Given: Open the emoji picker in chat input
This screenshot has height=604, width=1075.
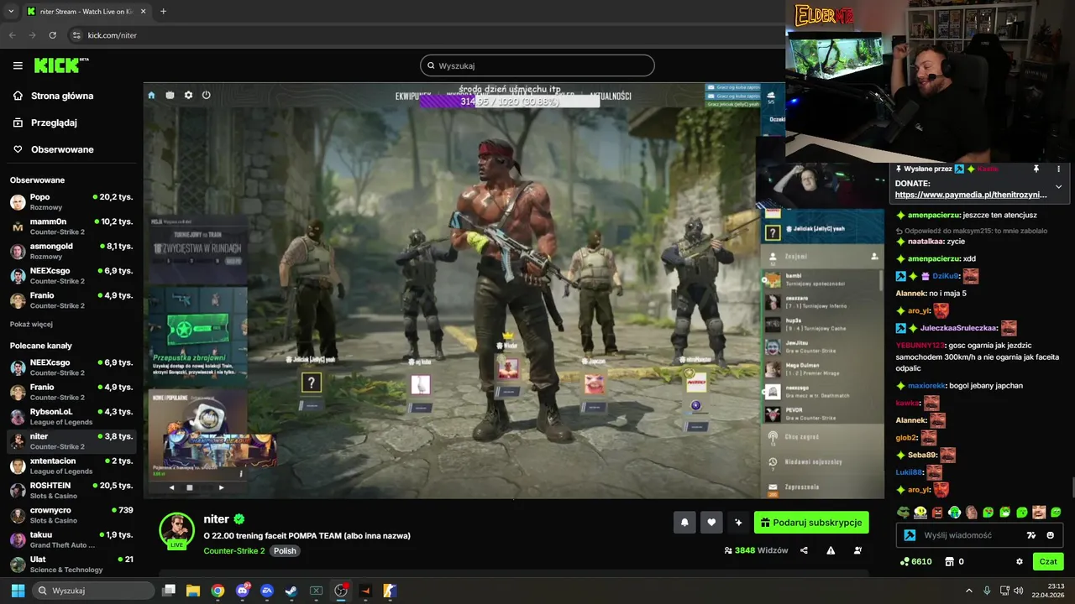Looking at the screenshot, I should tap(1051, 535).
